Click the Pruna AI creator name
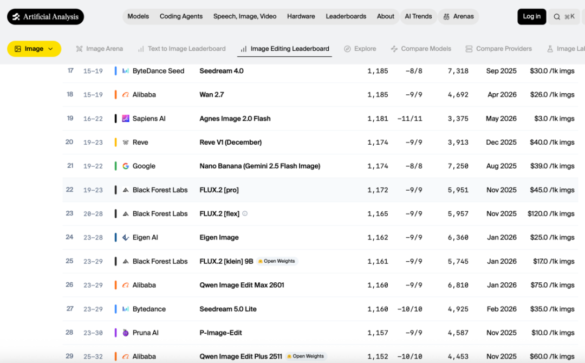 point(146,333)
